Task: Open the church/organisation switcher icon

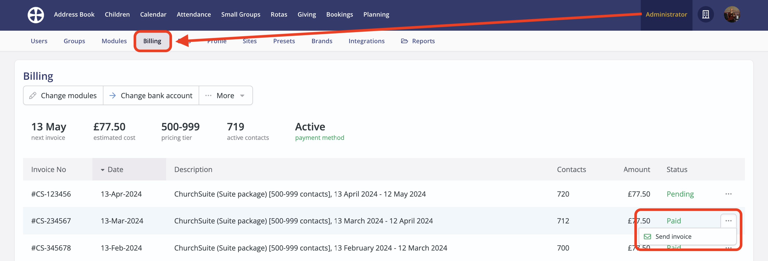Action: click(x=706, y=14)
